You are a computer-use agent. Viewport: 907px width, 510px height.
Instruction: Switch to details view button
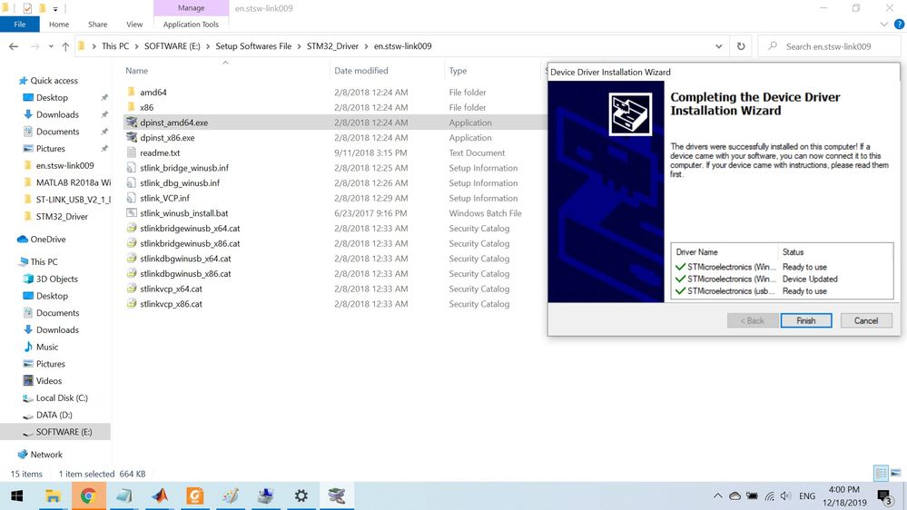(x=881, y=473)
